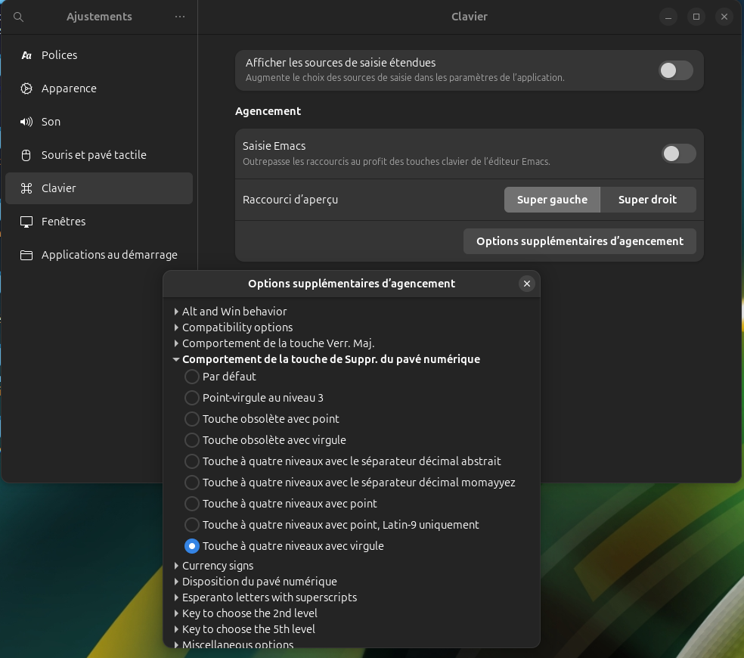
Task: Close the Options supplémentaires d'agencement dialog
Action: click(x=527, y=284)
